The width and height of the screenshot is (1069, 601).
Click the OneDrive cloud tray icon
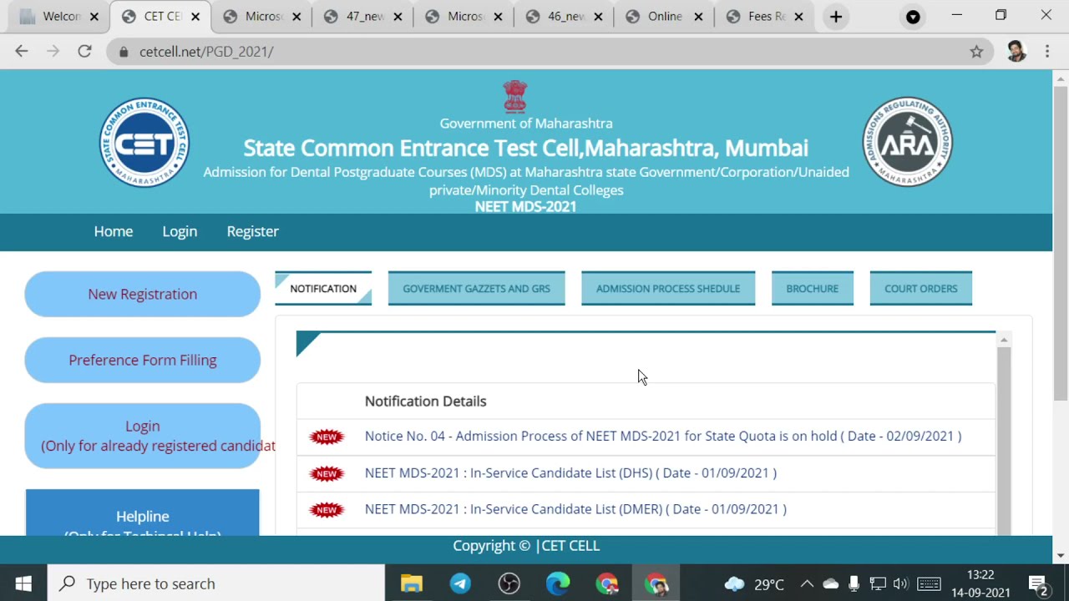830,583
